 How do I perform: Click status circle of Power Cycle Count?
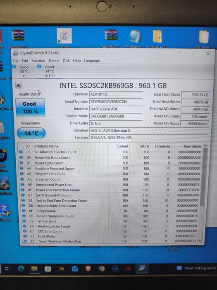tap(21, 163)
